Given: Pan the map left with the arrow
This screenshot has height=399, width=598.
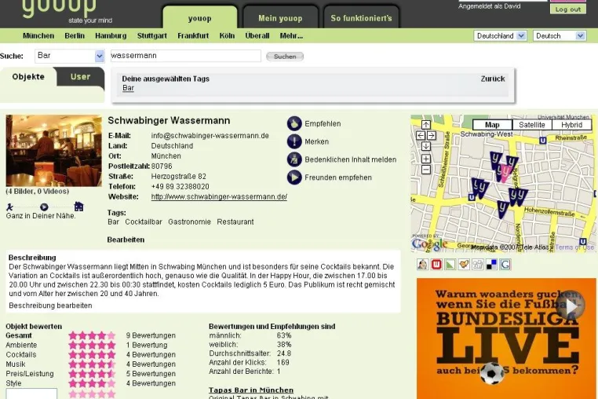Looking at the screenshot, I should 421,136.
